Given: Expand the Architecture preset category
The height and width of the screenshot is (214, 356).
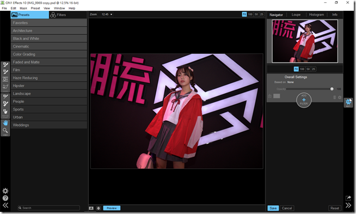Looking at the screenshot, I should (x=49, y=30).
